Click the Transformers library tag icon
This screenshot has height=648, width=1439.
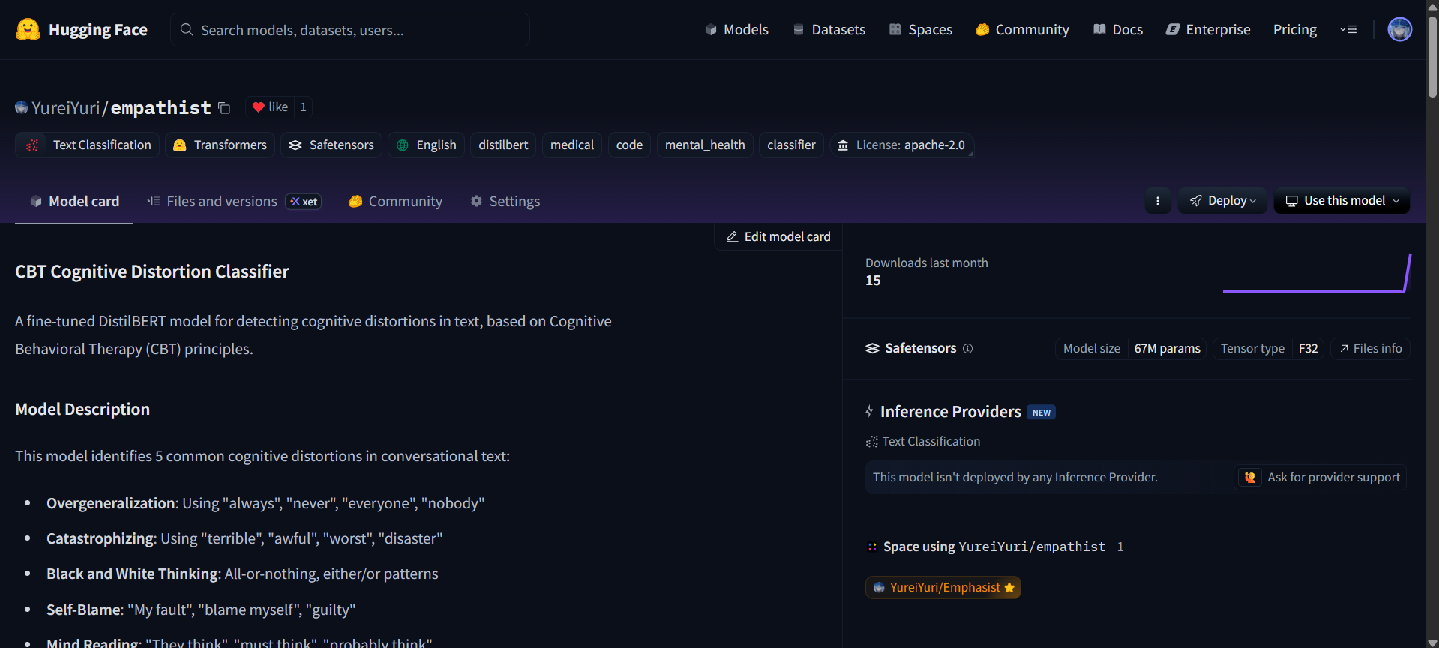(180, 145)
